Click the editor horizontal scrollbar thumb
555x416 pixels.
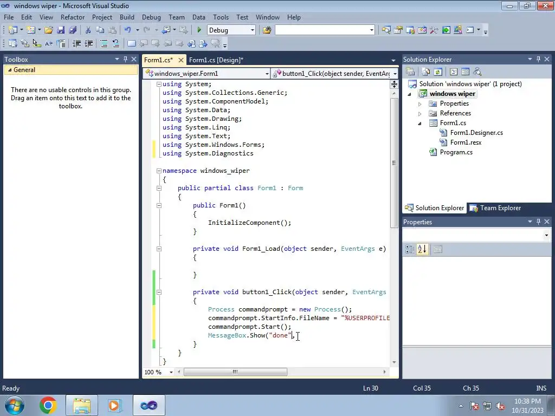click(x=235, y=372)
